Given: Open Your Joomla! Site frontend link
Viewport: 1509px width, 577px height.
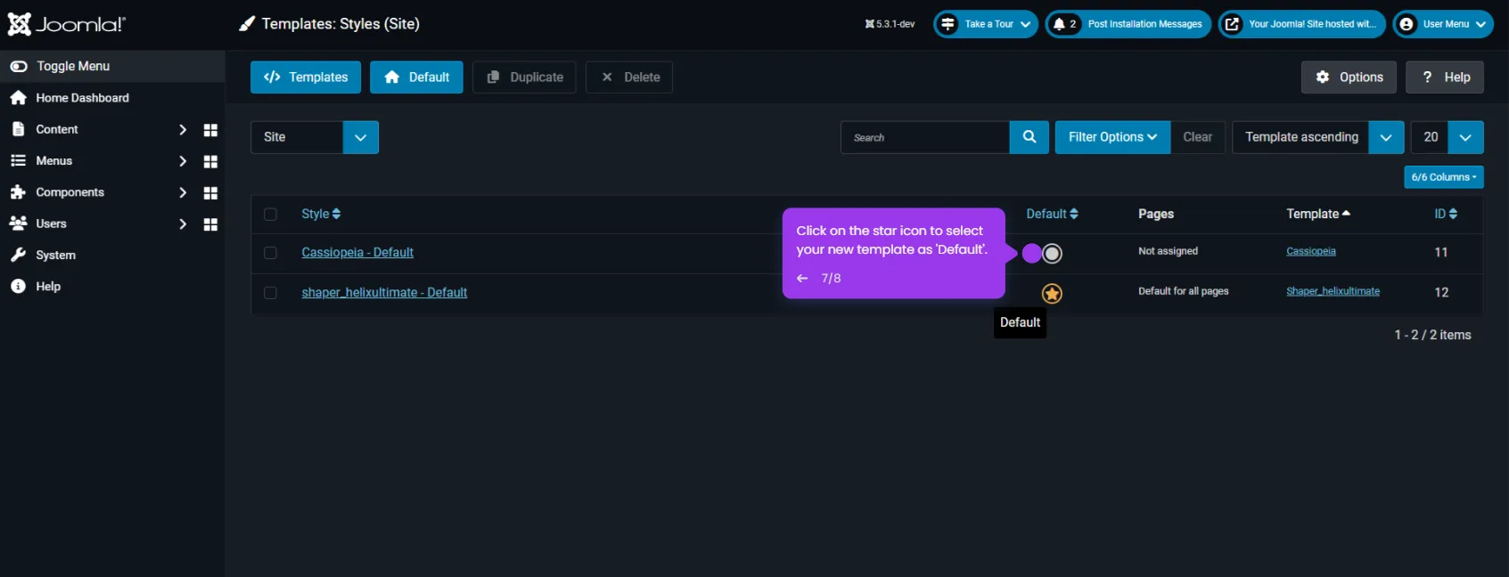Looking at the screenshot, I should pos(1302,24).
